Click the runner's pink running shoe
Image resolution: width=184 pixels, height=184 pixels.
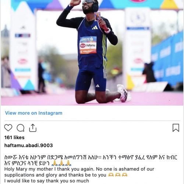tap(122, 93)
